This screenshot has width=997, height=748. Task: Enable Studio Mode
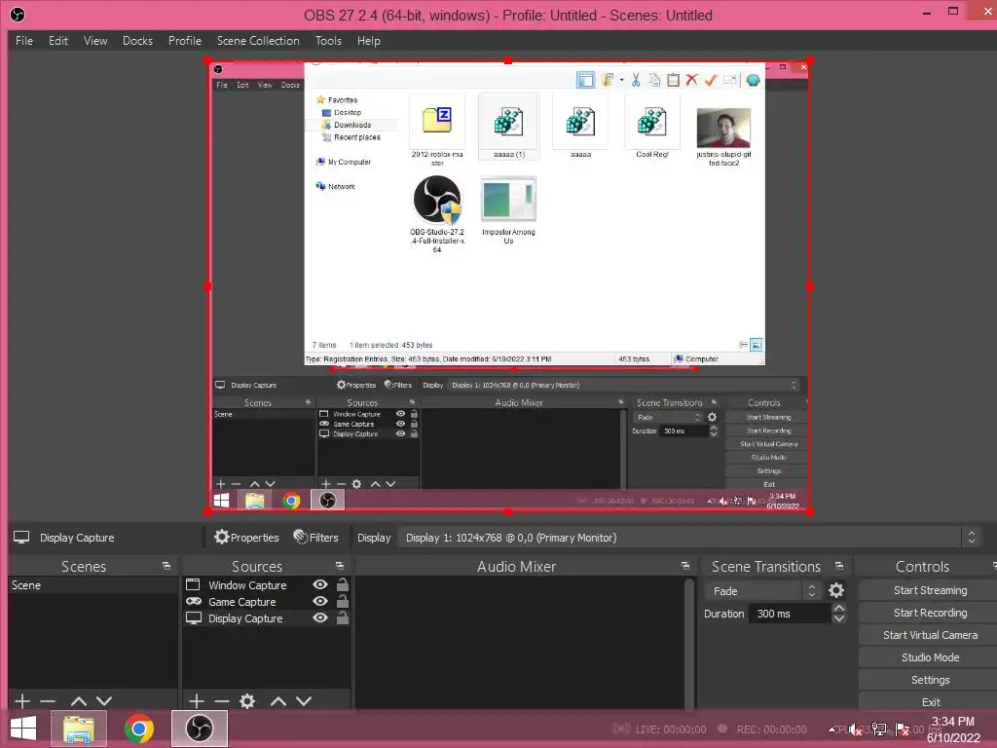point(930,657)
